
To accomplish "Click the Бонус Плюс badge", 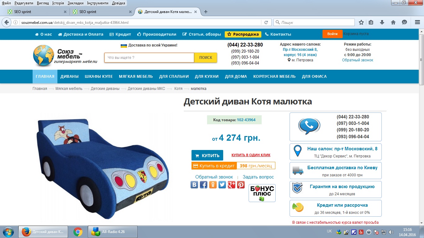I will coord(262,193).
